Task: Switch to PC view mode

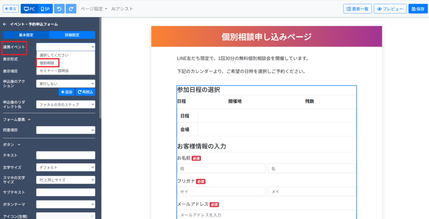Action: coord(29,9)
